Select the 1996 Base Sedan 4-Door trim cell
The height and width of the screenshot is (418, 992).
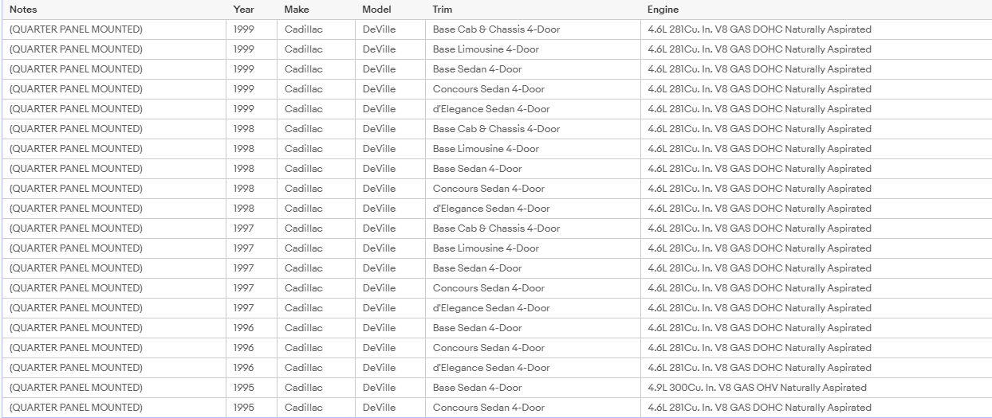pyautogui.click(x=533, y=328)
